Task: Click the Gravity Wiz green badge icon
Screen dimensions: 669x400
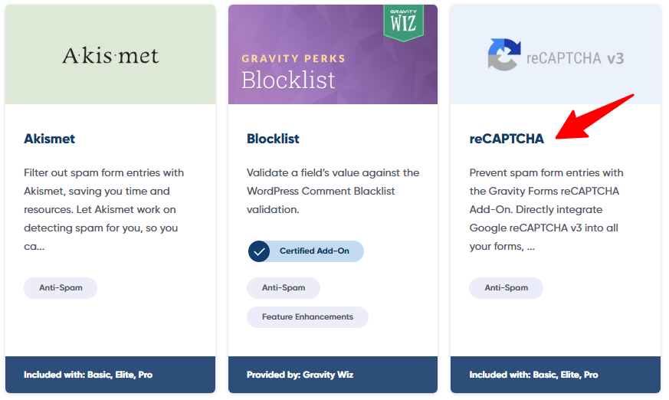Action: pyautogui.click(x=402, y=21)
